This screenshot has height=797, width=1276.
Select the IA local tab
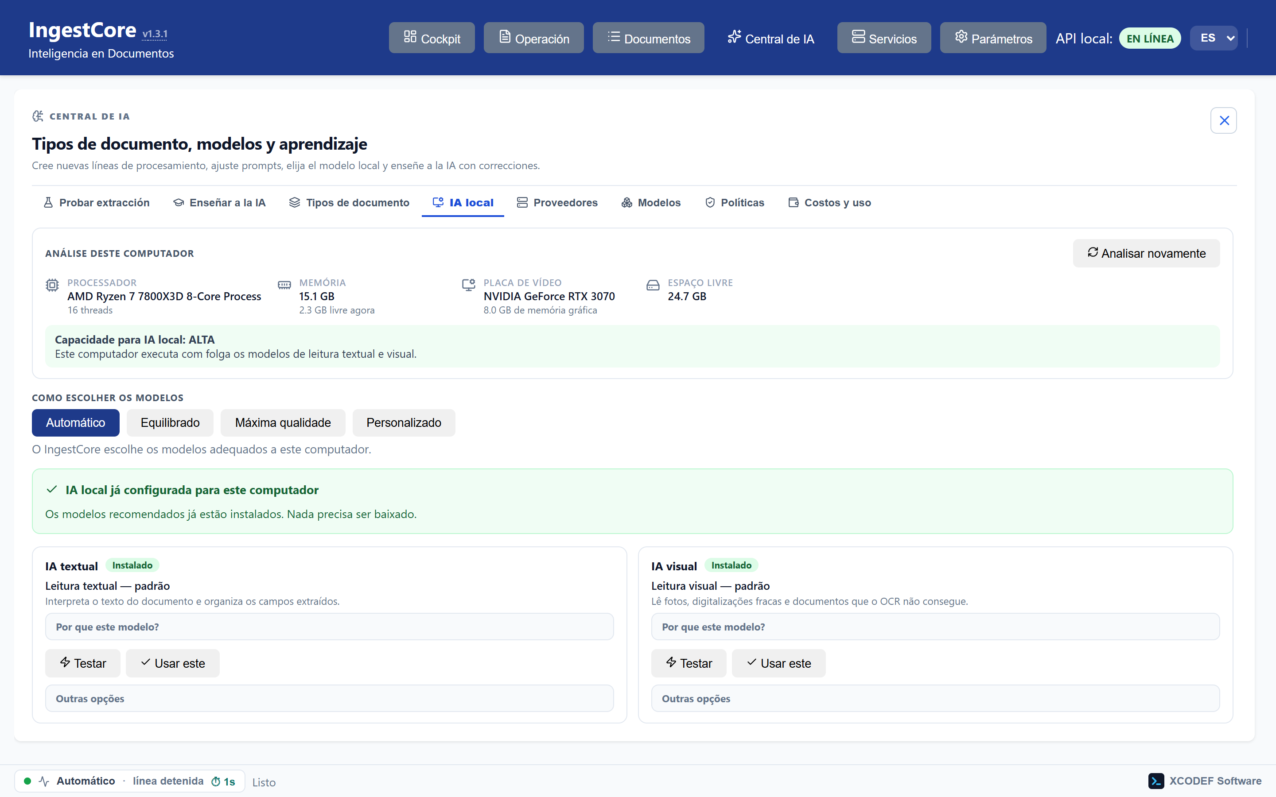[x=463, y=202]
